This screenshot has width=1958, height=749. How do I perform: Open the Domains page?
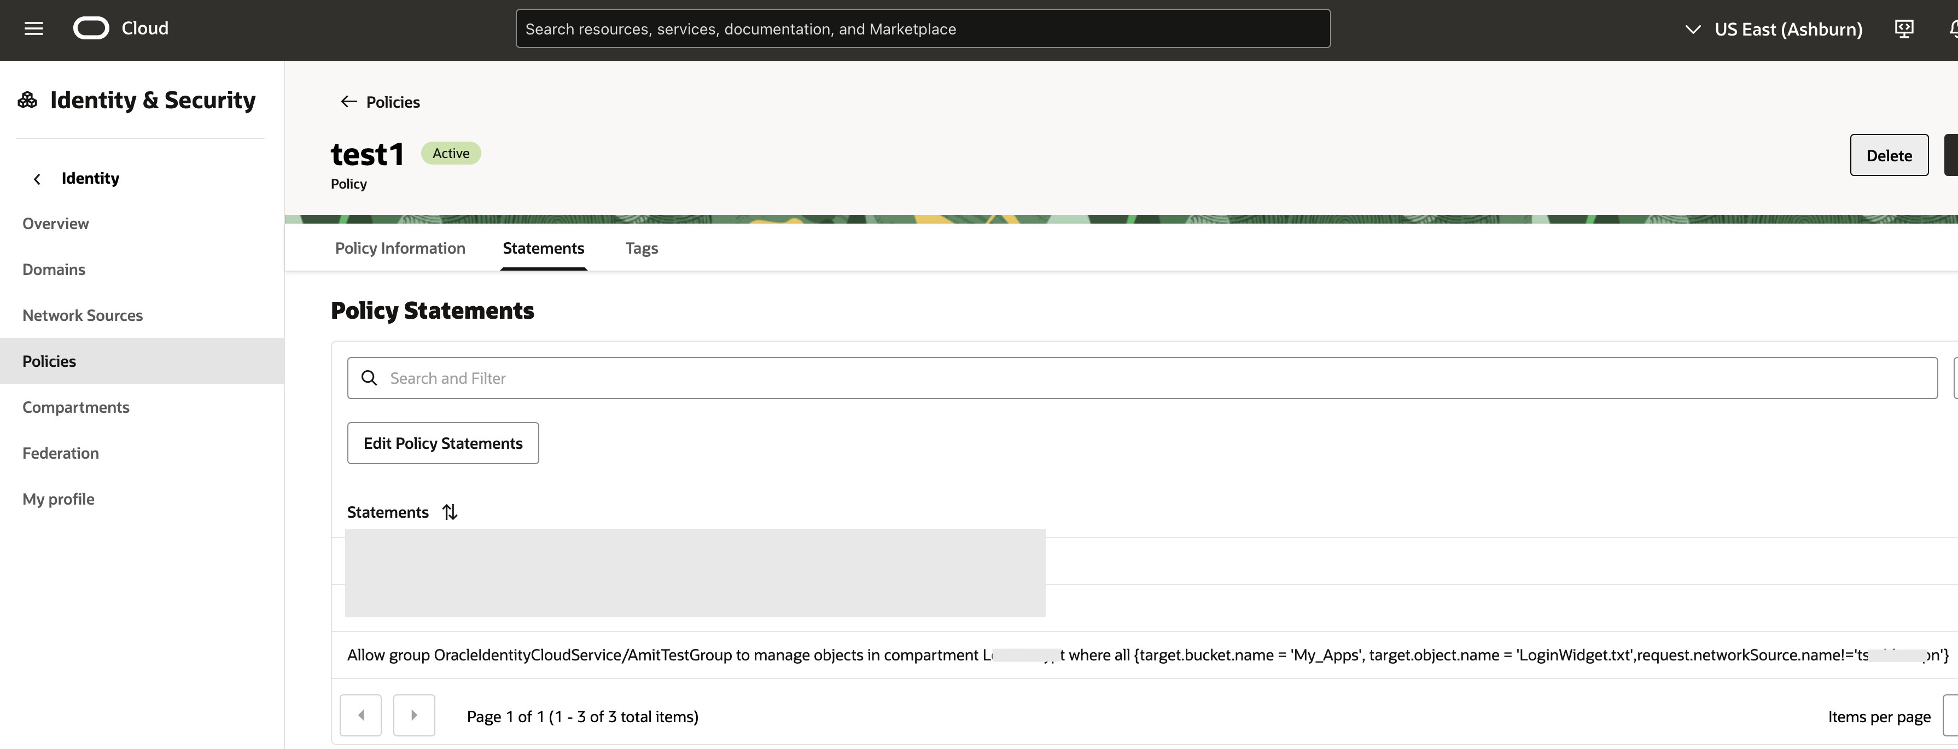pyautogui.click(x=53, y=270)
